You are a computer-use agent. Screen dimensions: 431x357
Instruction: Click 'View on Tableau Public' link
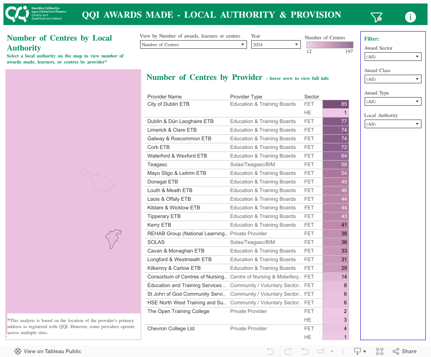click(x=48, y=351)
